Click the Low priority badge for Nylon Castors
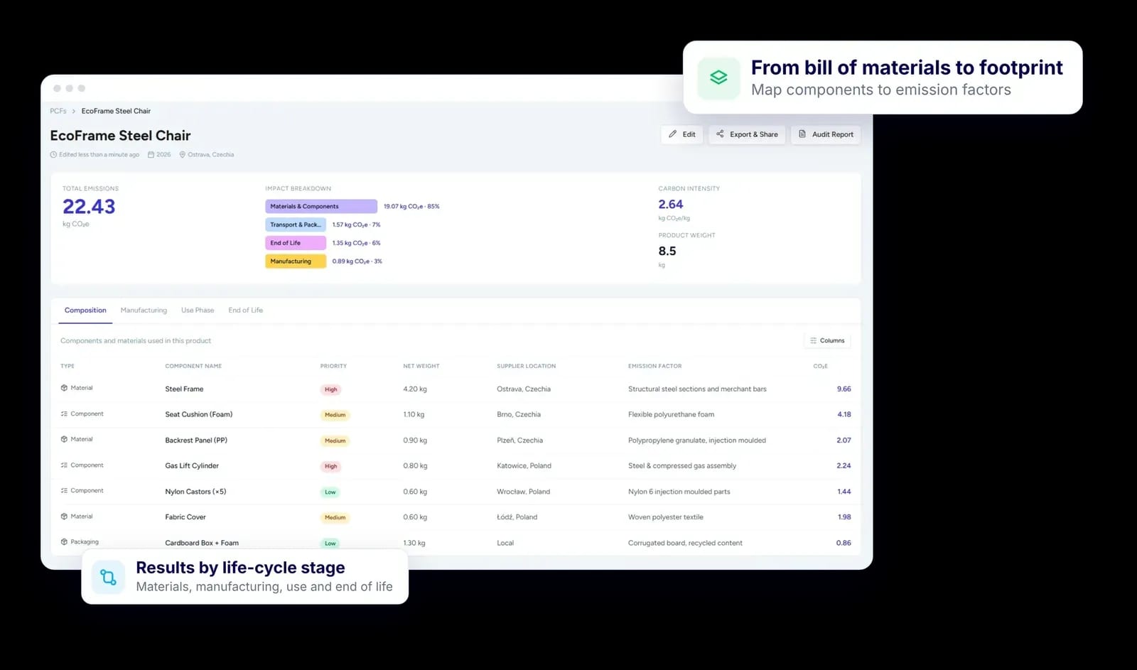This screenshot has height=670, width=1137. pos(330,492)
